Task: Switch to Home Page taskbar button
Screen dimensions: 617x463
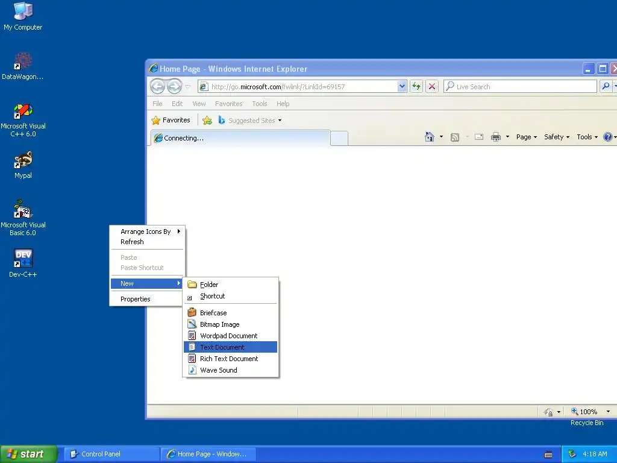Action: 208,454
